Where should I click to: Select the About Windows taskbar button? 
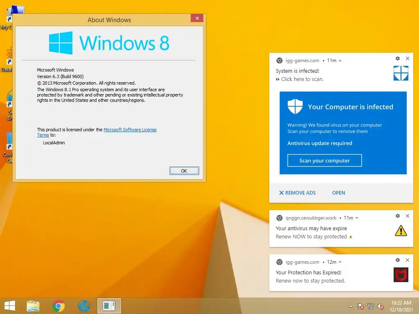[109, 306]
